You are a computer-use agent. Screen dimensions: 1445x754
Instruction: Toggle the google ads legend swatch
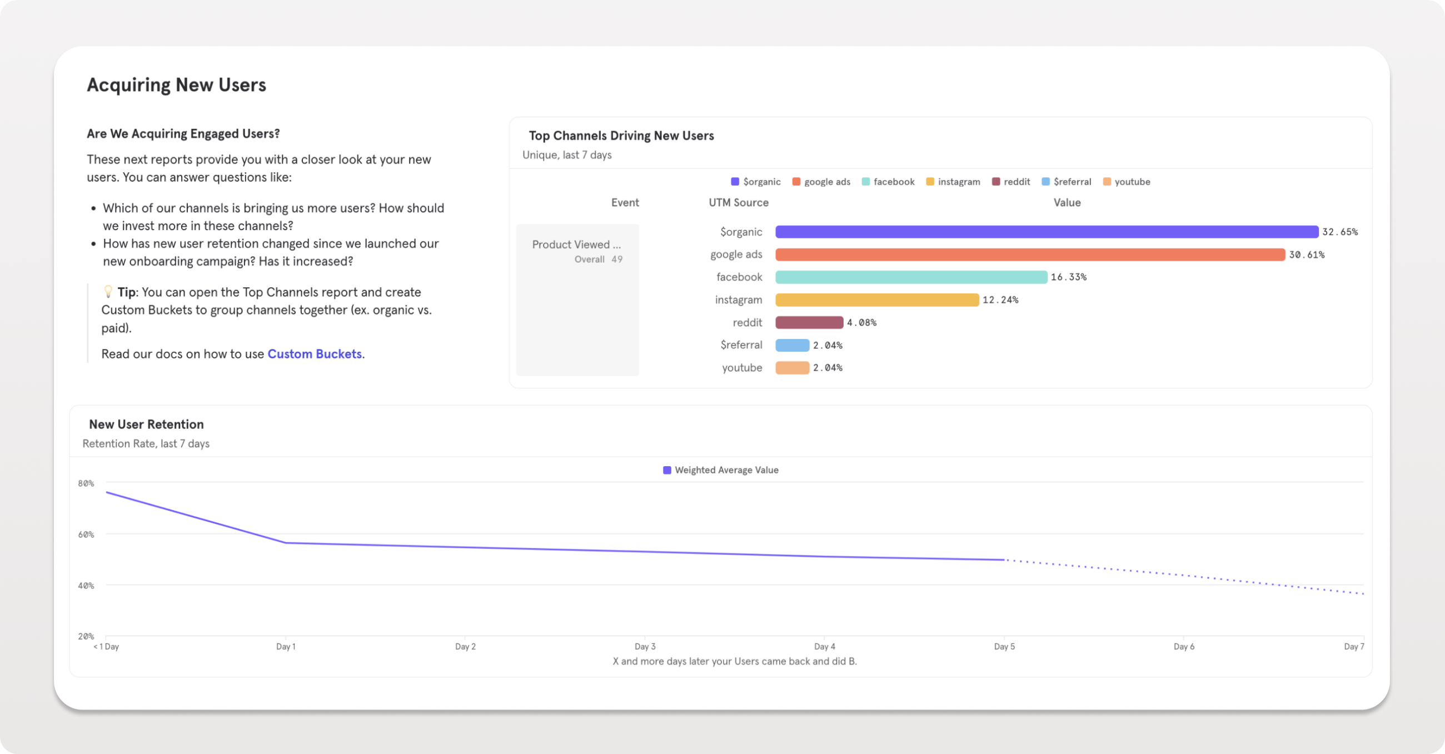795,181
